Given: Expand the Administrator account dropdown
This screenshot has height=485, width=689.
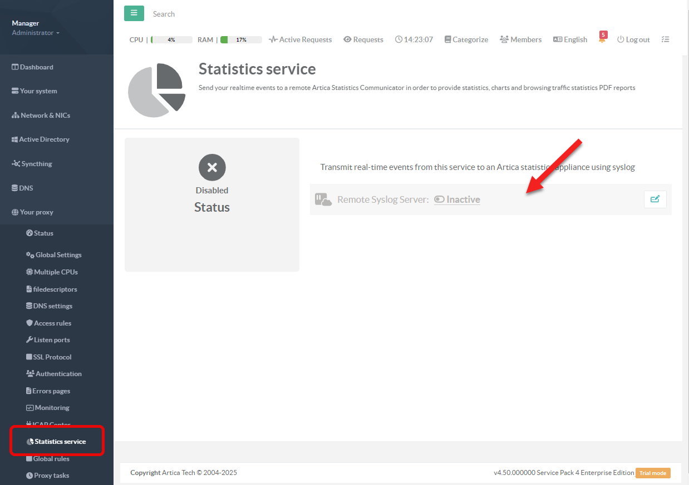Looking at the screenshot, I should [x=36, y=33].
